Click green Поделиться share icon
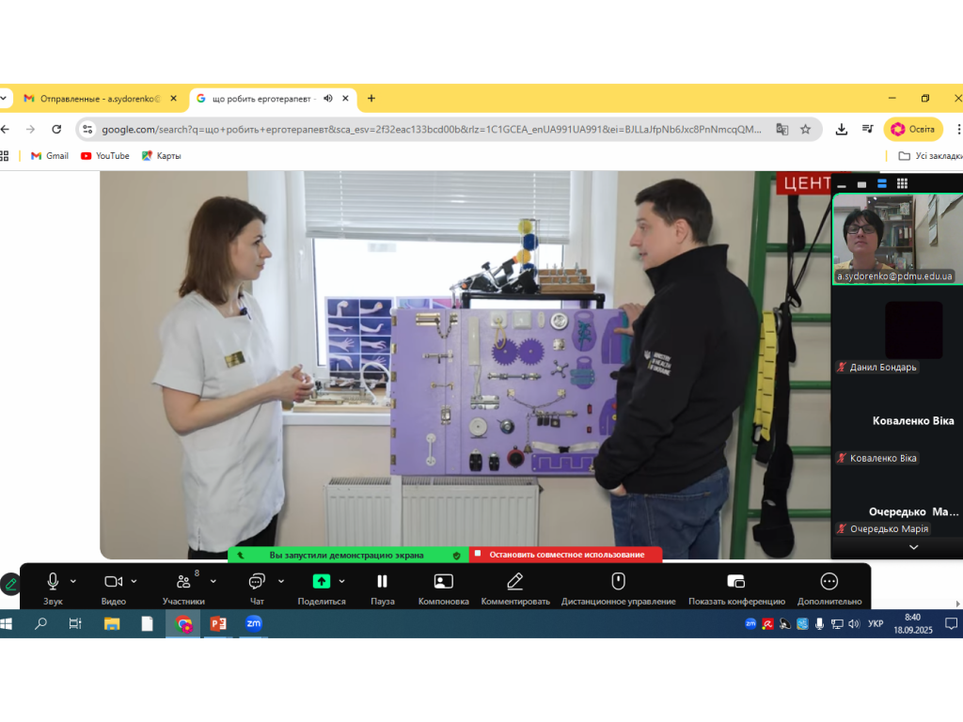Viewport: 963px width, 722px height. click(x=321, y=582)
